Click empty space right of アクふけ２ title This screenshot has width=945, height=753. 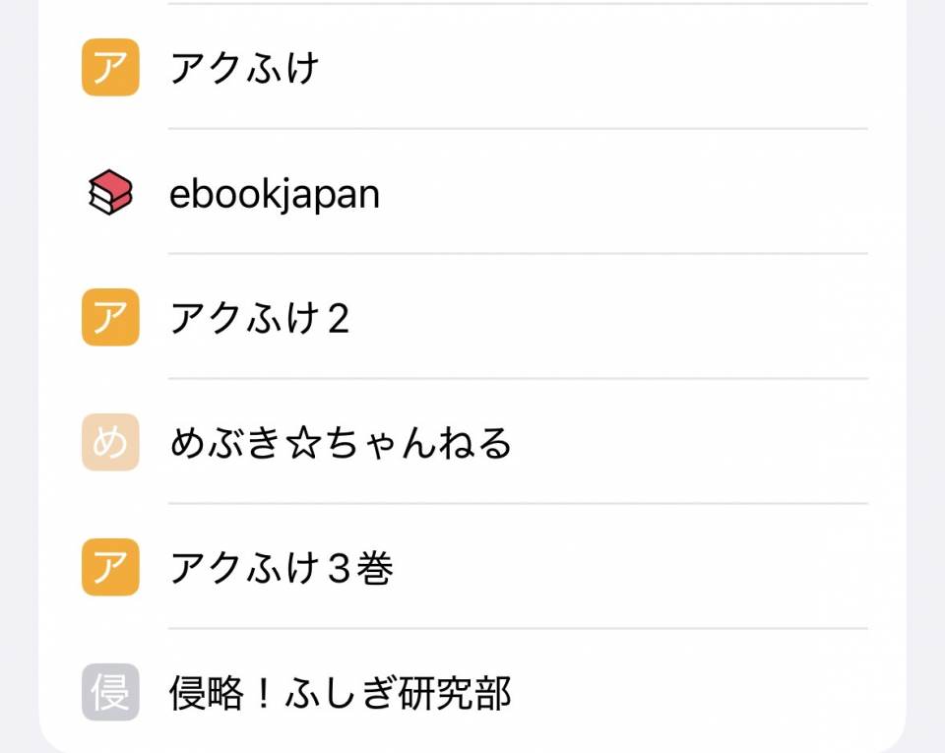tap(610, 319)
